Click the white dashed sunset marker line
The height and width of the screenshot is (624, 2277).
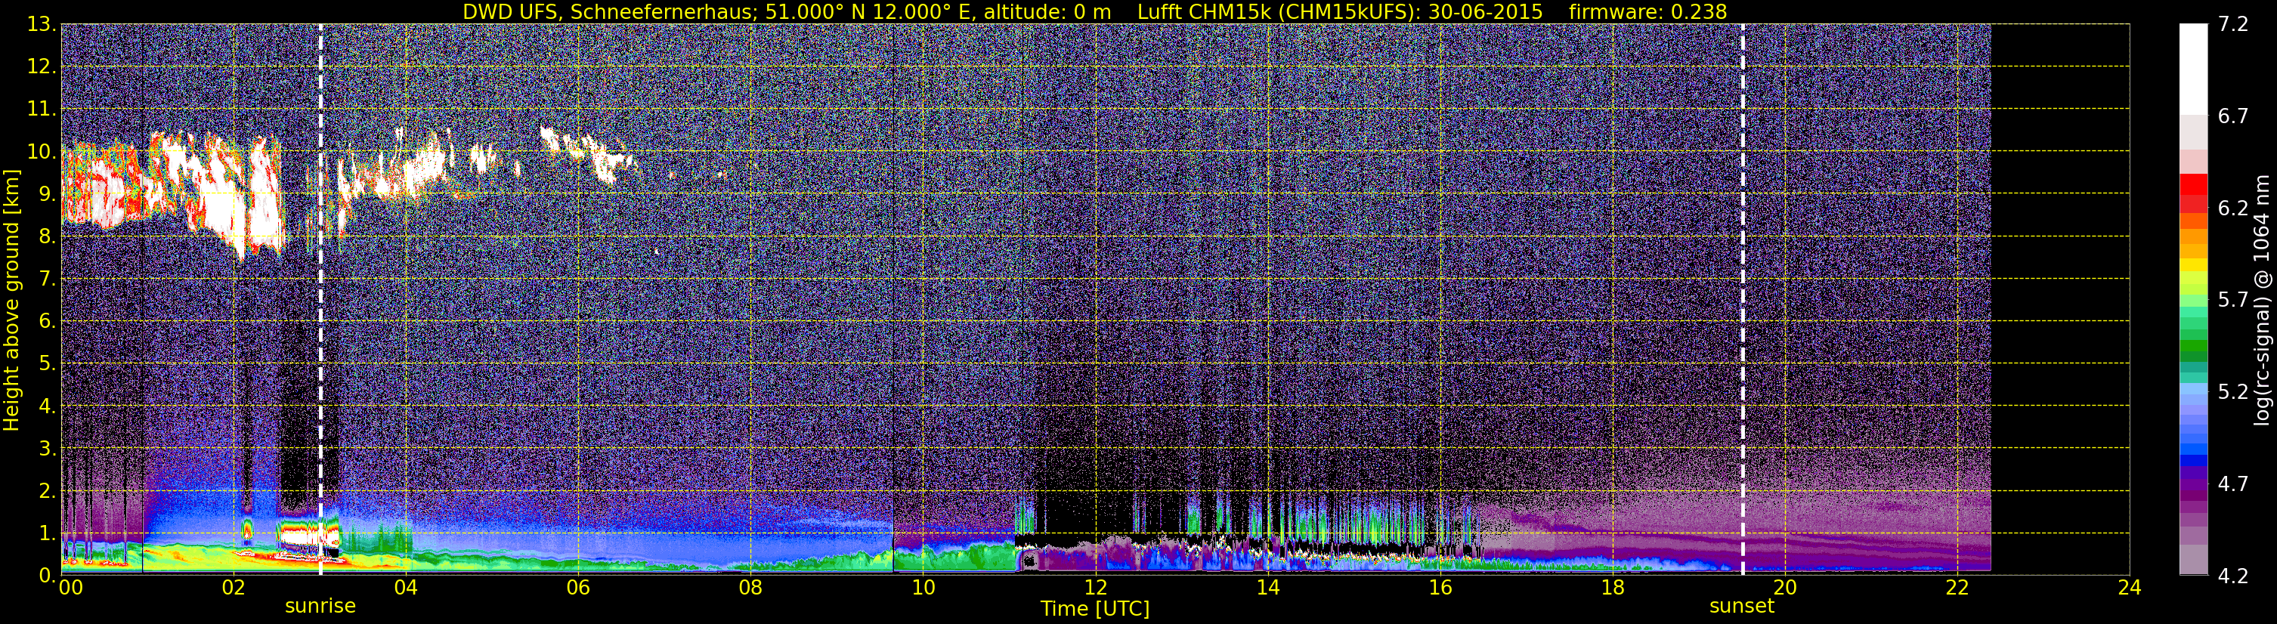(x=1742, y=300)
